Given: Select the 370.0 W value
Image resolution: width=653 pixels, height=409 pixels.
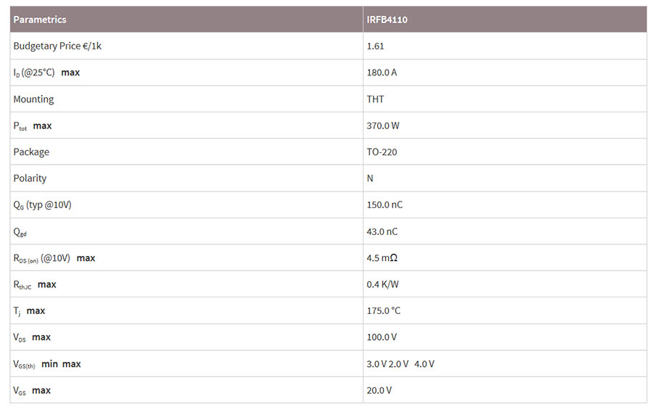Looking at the screenshot, I should [x=382, y=125].
